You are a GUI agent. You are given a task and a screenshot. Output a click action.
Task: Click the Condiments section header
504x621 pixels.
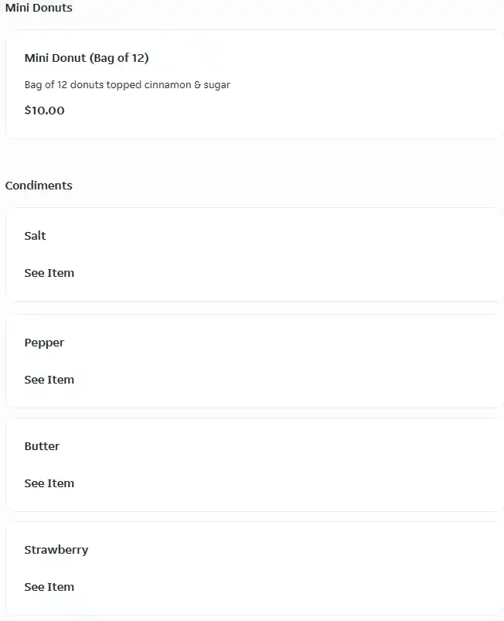click(x=39, y=185)
